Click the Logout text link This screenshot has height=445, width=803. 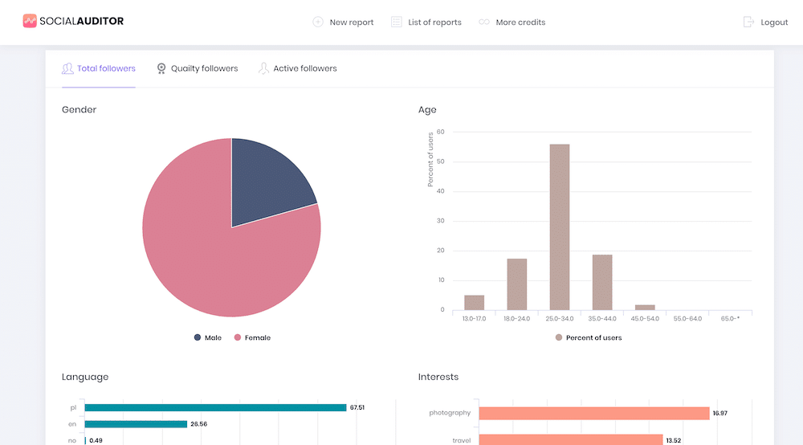(x=774, y=22)
